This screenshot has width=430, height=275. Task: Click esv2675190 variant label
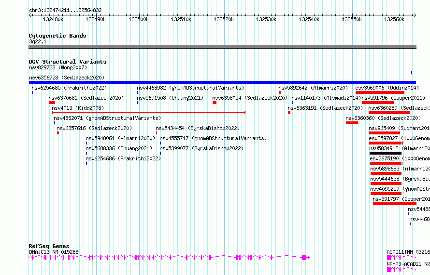coord(400,158)
